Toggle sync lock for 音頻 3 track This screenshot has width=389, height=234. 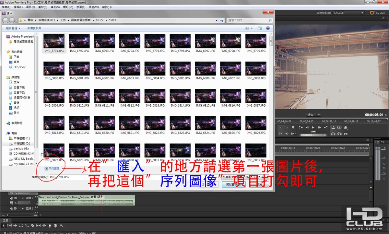pos(15,208)
